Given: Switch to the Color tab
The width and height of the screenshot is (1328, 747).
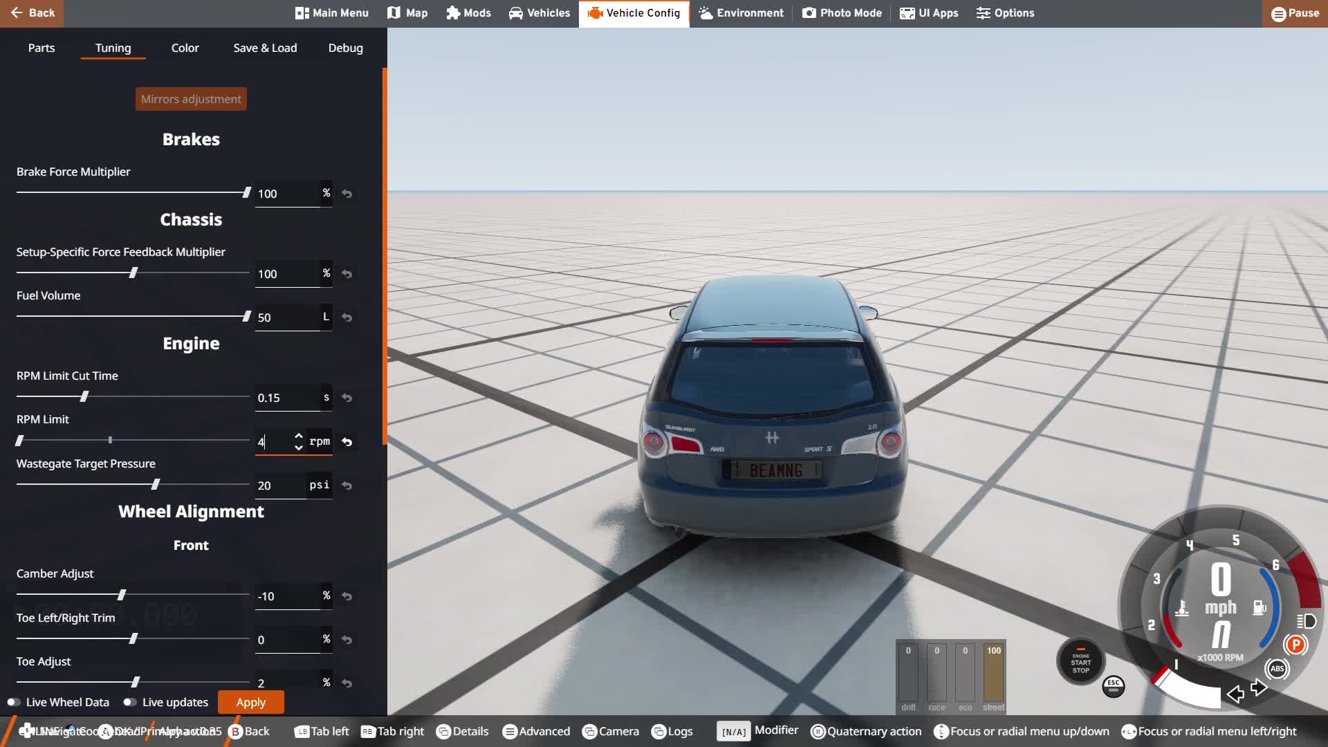Looking at the screenshot, I should pyautogui.click(x=185, y=48).
